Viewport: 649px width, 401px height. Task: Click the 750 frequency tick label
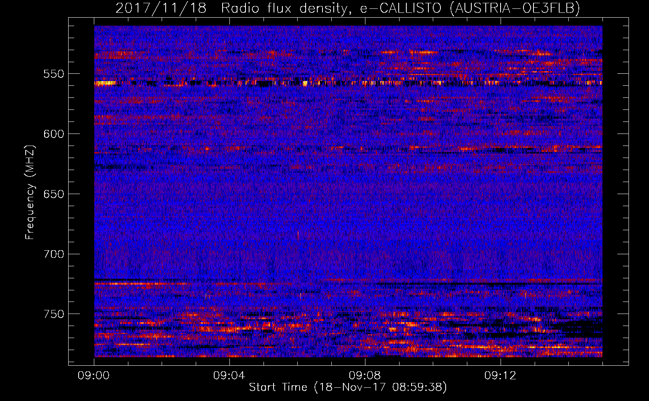pyautogui.click(x=54, y=314)
